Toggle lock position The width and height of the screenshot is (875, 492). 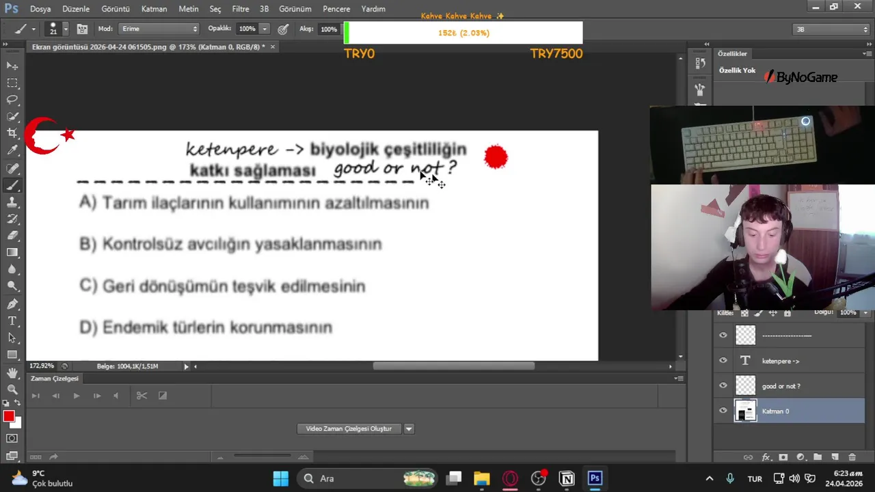tap(773, 313)
